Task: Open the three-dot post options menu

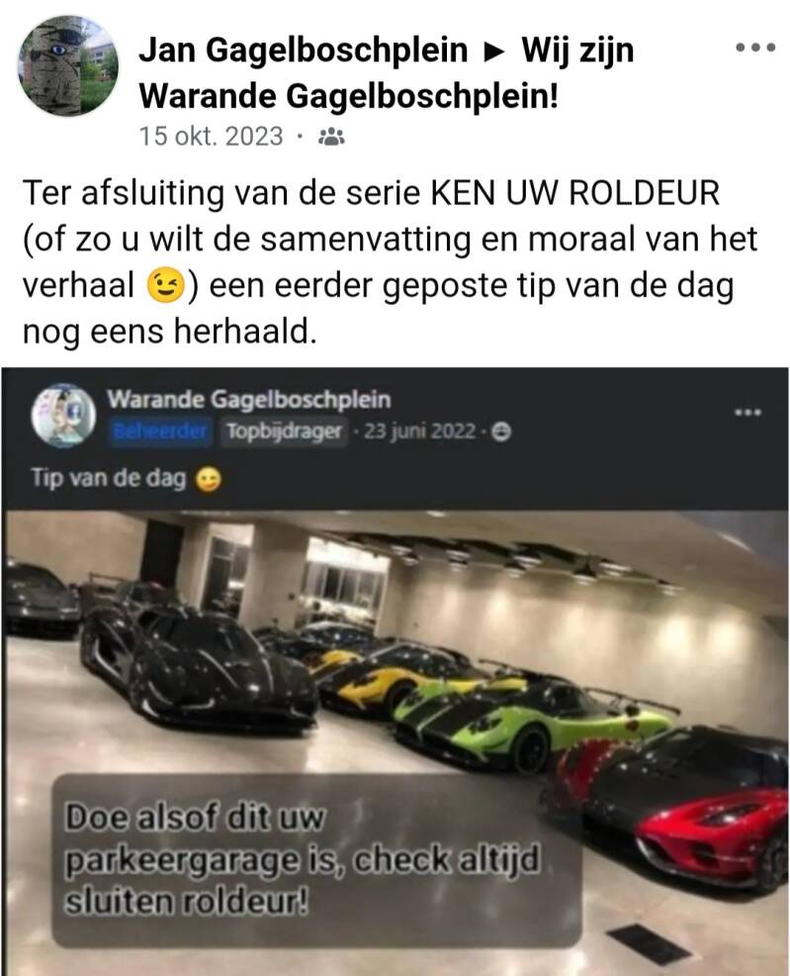Action: [x=755, y=48]
